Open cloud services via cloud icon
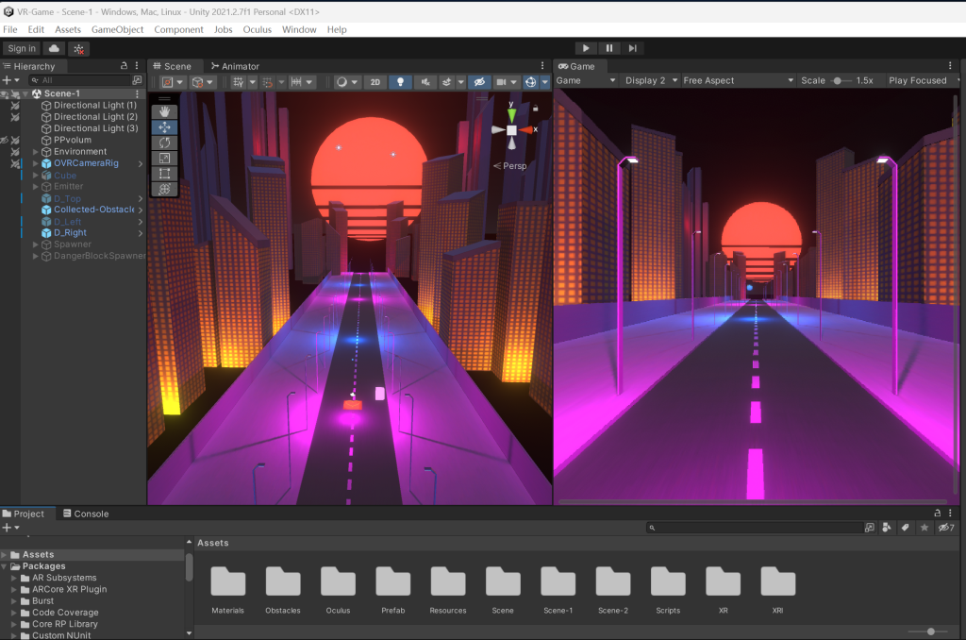Image resolution: width=966 pixels, height=640 pixels. click(54, 48)
